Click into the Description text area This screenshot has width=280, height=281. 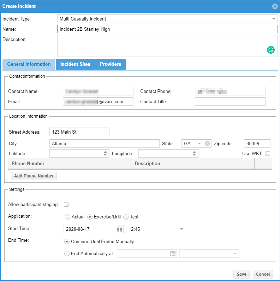pyautogui.click(x=167, y=46)
